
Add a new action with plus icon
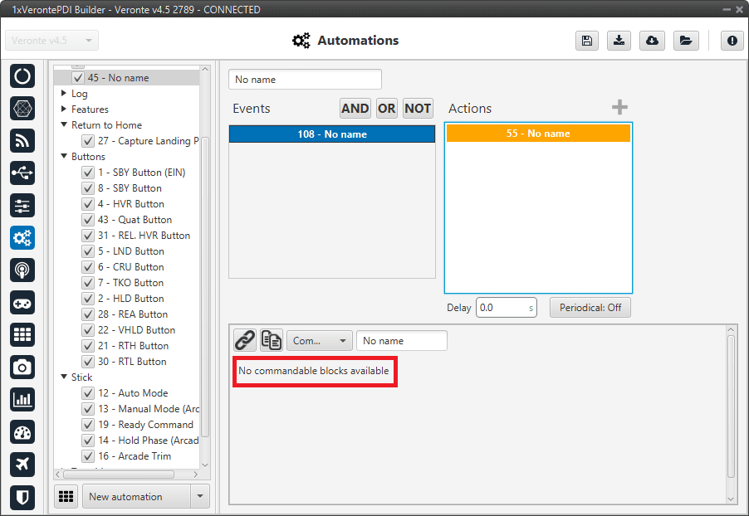(x=619, y=108)
